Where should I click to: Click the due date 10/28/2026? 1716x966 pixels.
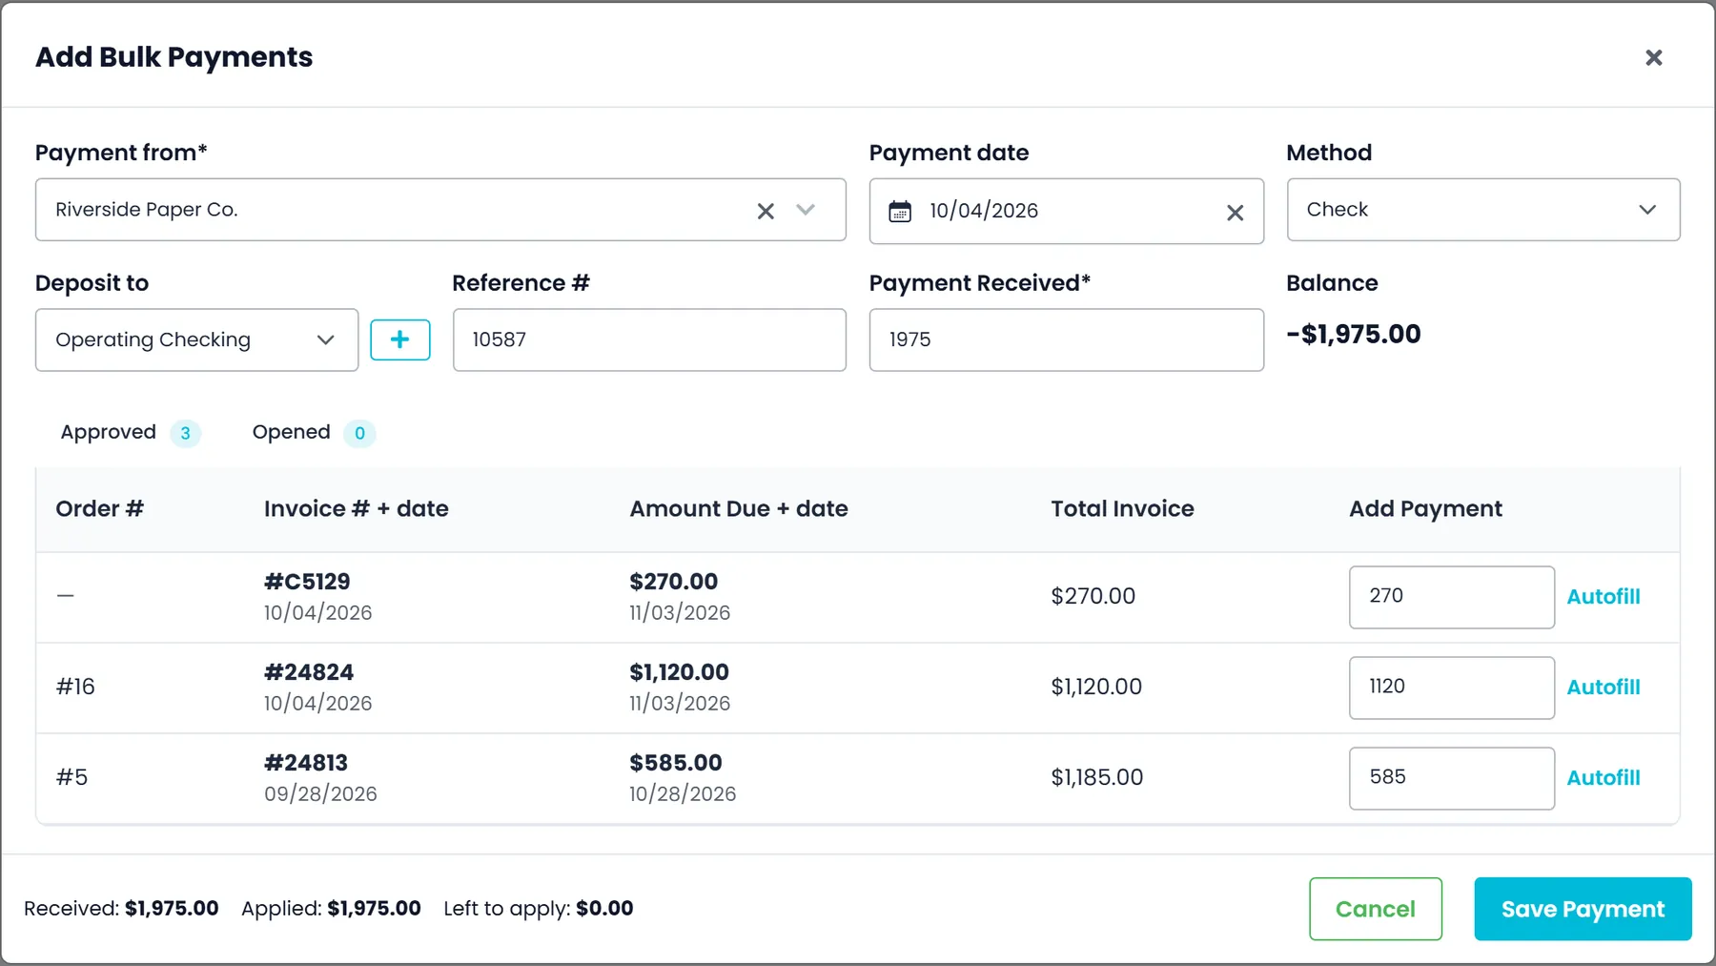click(683, 794)
